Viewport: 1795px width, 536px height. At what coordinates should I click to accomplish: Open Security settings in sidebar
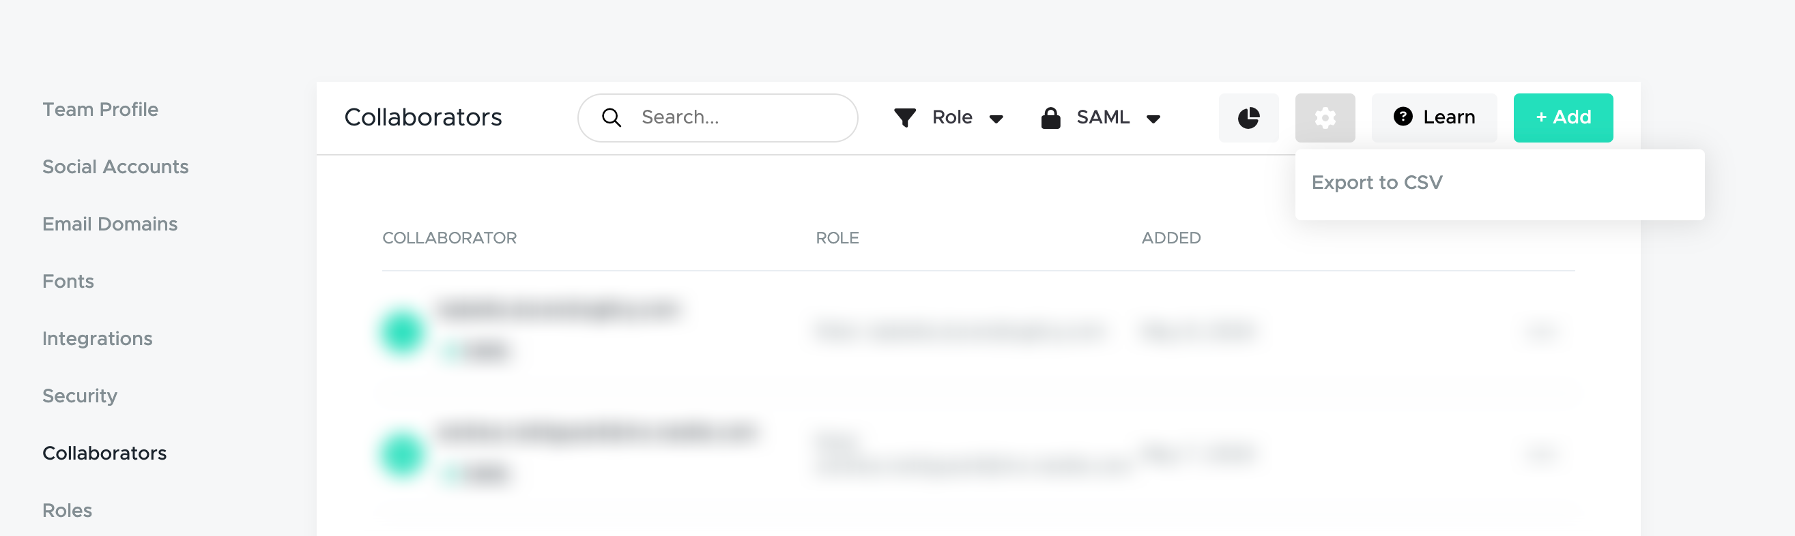pyautogui.click(x=80, y=396)
